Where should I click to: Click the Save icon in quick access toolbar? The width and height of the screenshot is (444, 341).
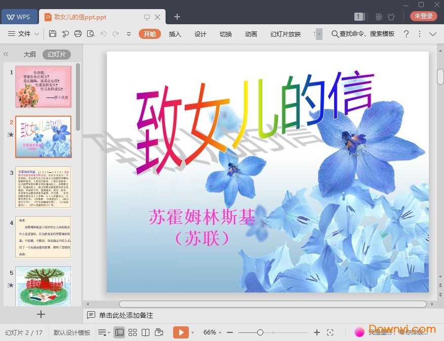tap(53, 34)
